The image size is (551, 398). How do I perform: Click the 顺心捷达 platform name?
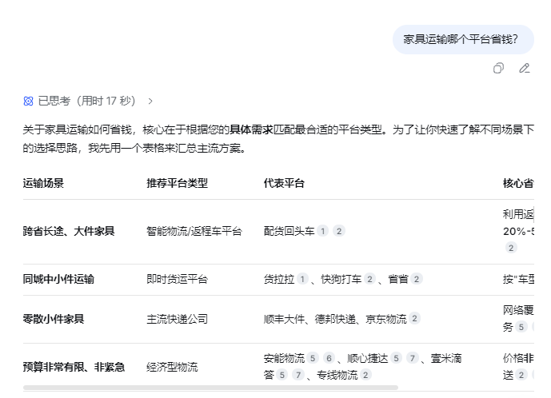click(368, 358)
